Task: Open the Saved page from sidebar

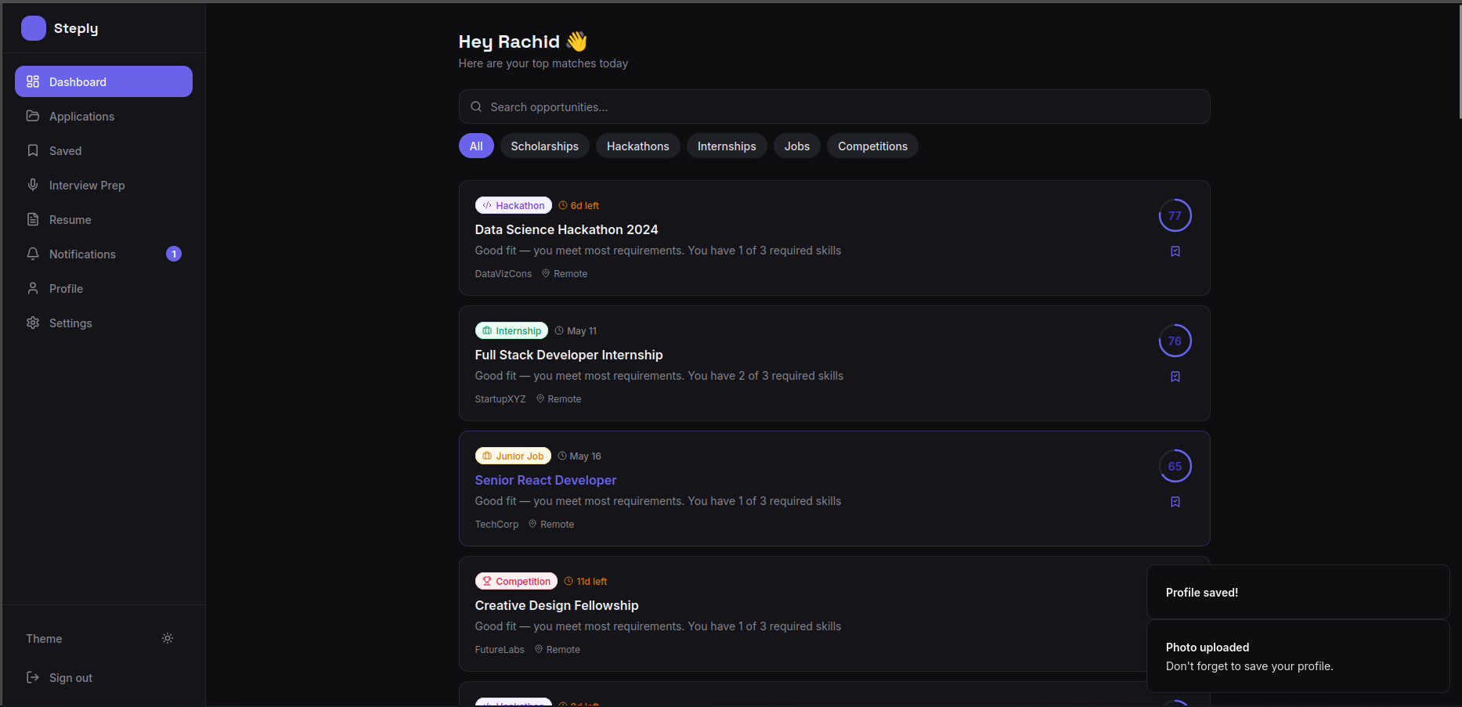Action: [103, 150]
